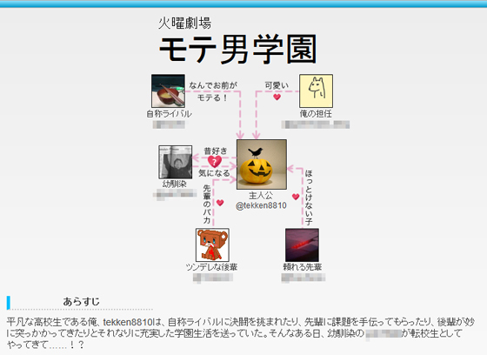The height and width of the screenshot is (355, 487).
Task: Click the blurred username under ツンデレな後輩
Action: [213, 278]
